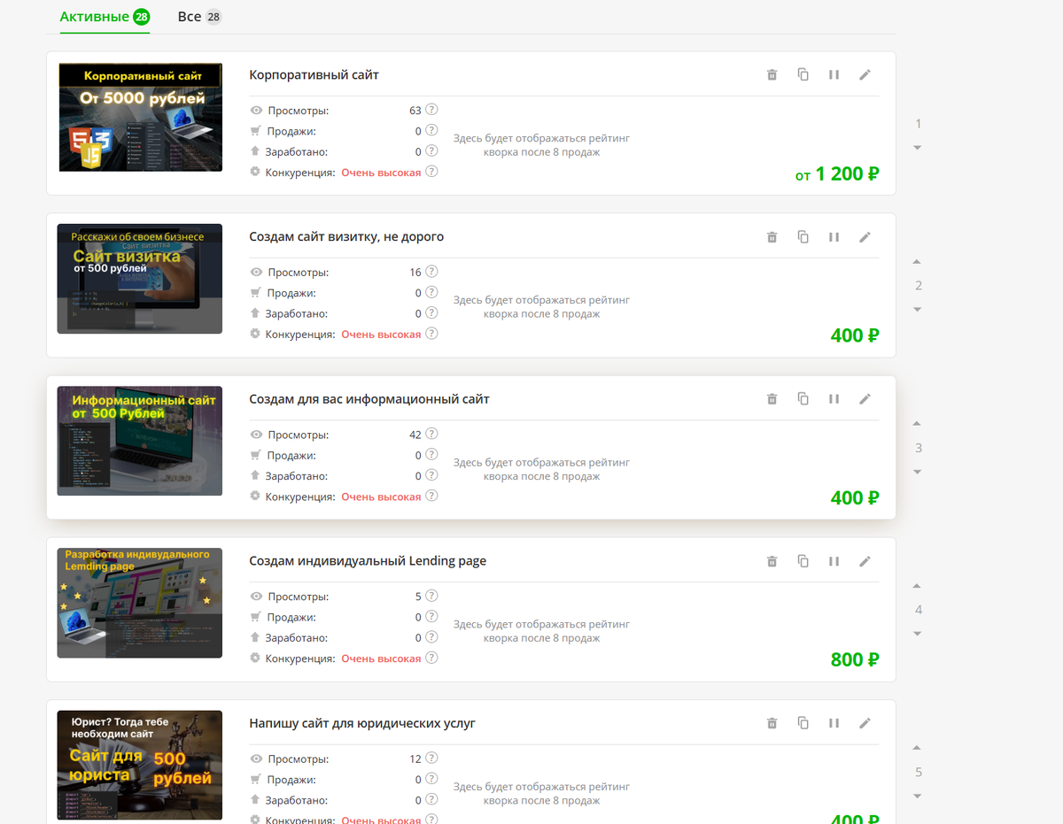Open the Корпоративный сайт title link
The height and width of the screenshot is (824, 1063).
point(314,74)
